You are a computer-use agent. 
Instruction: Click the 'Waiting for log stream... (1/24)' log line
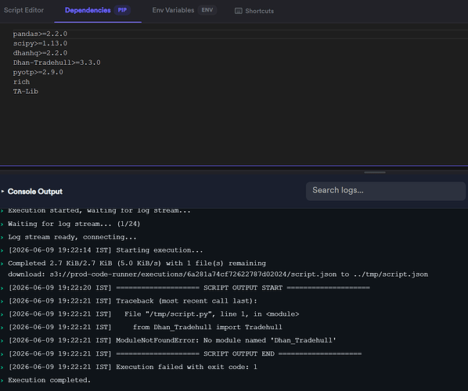(x=74, y=224)
